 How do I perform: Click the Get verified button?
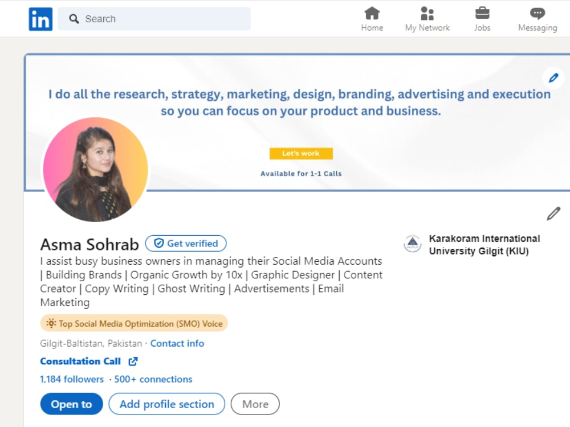(x=186, y=243)
